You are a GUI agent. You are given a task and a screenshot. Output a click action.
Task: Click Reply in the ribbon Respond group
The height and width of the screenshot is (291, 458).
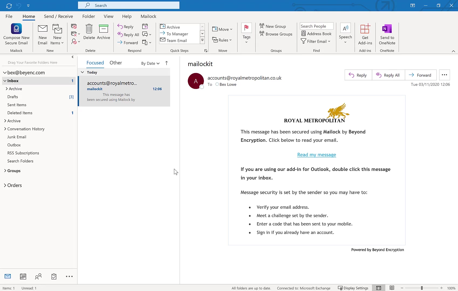(125, 27)
